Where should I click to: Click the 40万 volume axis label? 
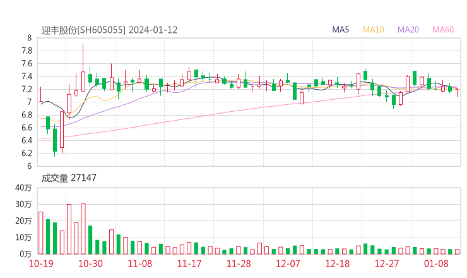pyautogui.click(x=23, y=188)
